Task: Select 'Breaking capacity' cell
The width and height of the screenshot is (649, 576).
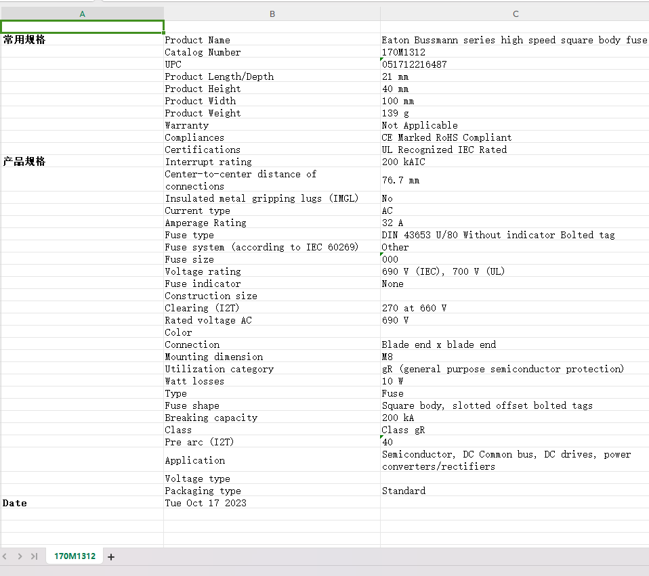Action: 272,418
